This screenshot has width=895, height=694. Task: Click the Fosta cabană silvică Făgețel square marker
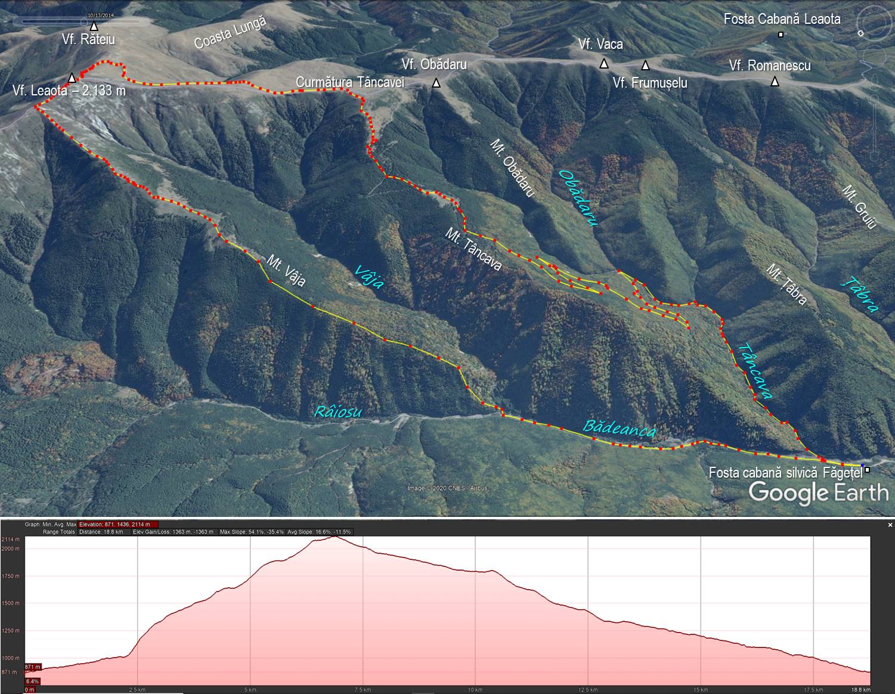point(867,470)
